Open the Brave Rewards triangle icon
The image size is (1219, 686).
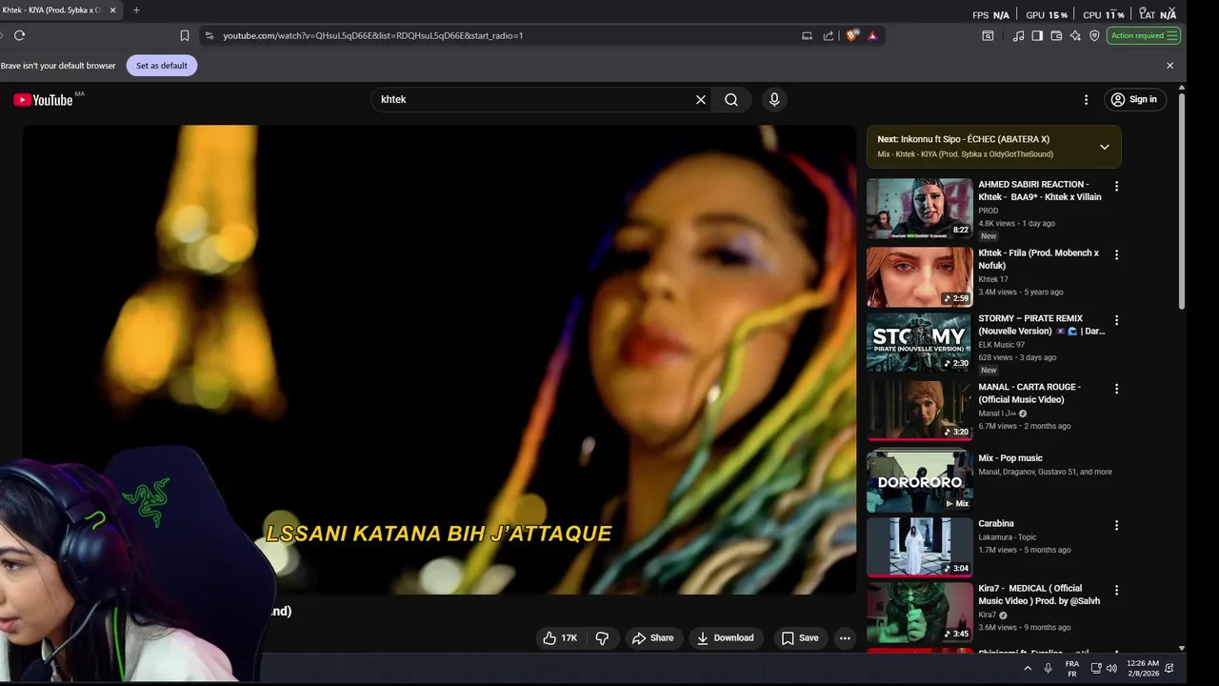[872, 35]
